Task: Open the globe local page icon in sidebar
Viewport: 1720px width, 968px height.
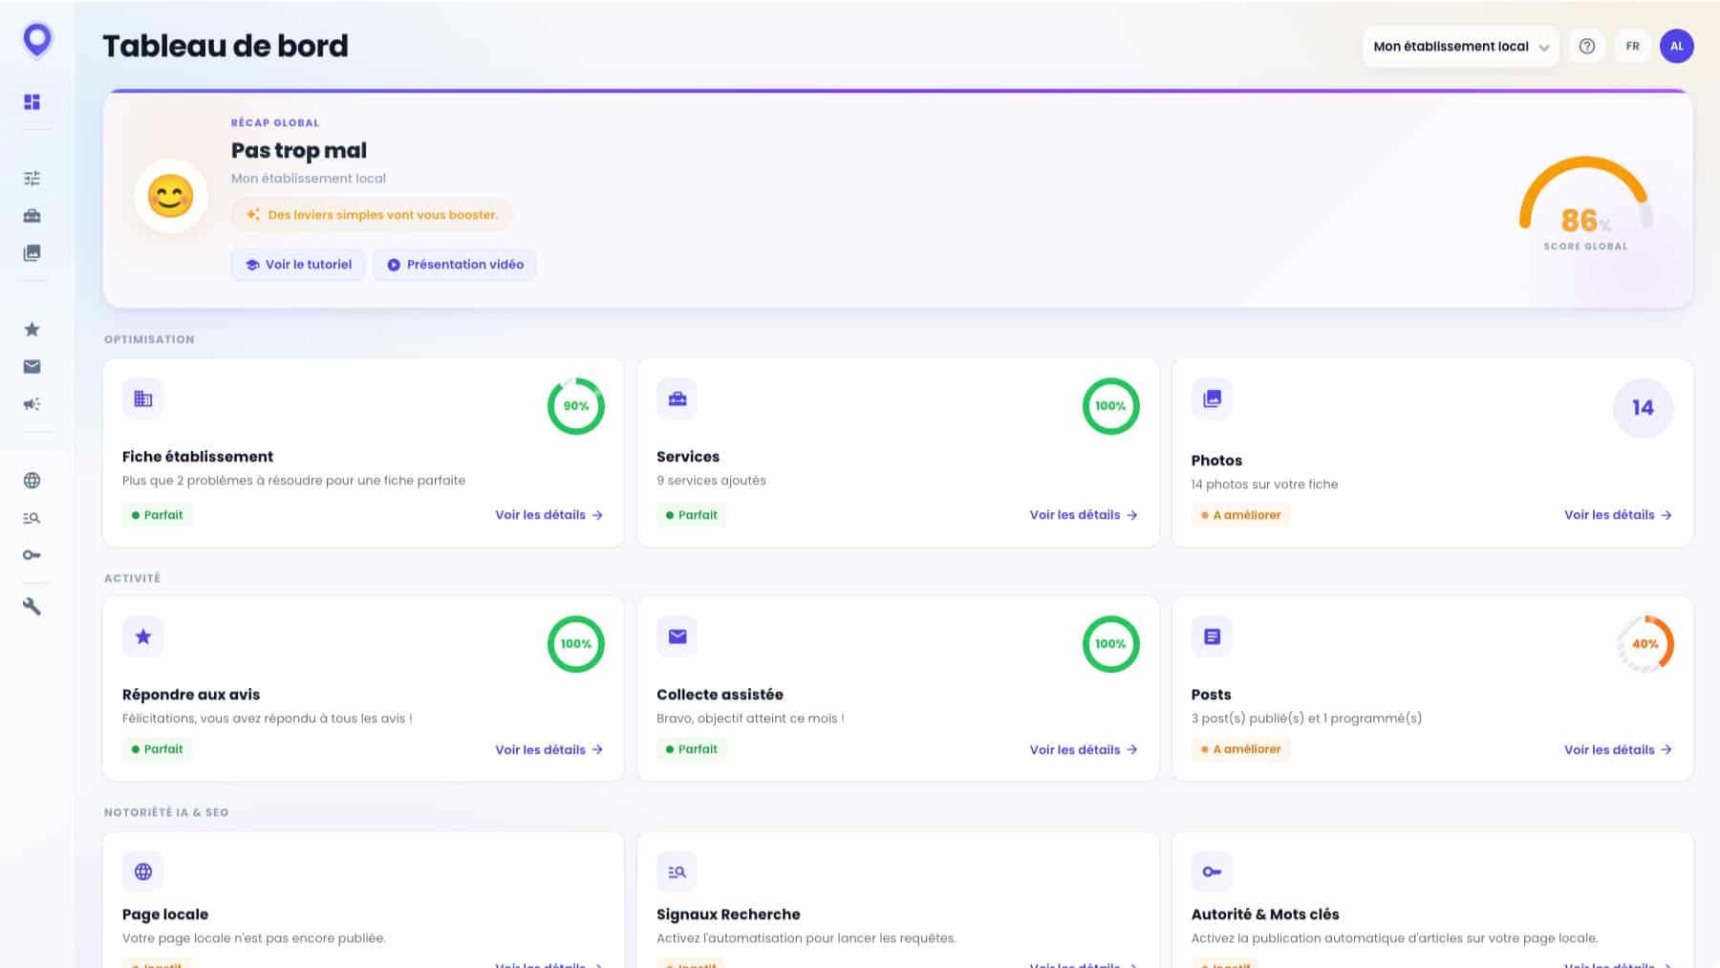Action: 32,481
